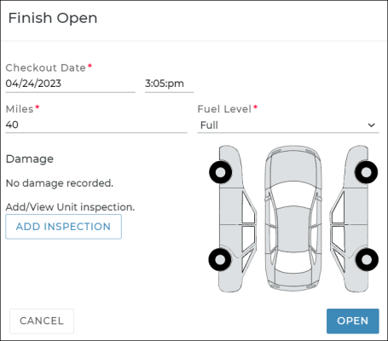Mark rear door window on right side-view car
The image size is (388, 341).
click(x=338, y=240)
